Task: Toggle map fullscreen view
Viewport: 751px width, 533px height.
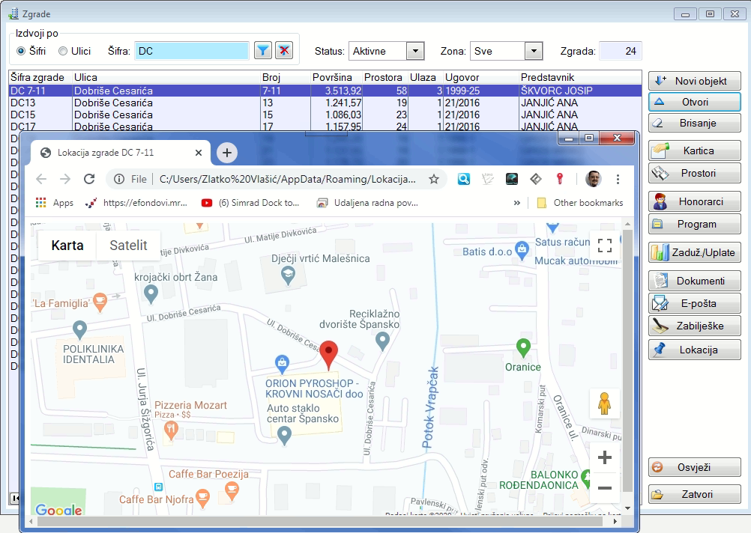Action: (604, 245)
